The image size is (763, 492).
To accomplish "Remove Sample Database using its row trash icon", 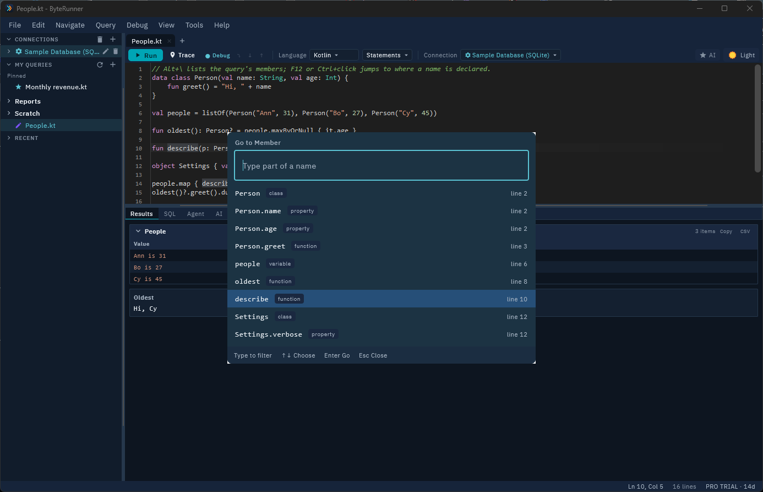I will pos(116,51).
